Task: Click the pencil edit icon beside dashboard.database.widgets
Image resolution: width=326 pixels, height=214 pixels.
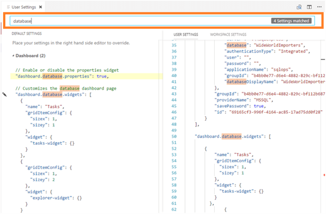Action: click(4, 95)
